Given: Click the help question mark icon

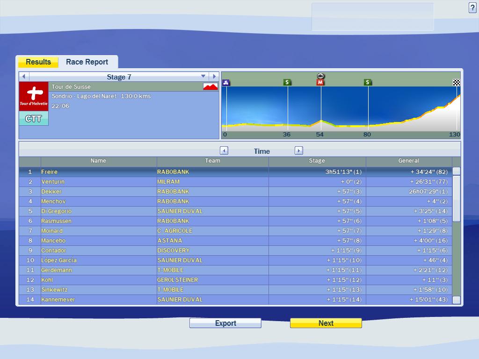Looking at the screenshot, I should [x=472, y=8].
